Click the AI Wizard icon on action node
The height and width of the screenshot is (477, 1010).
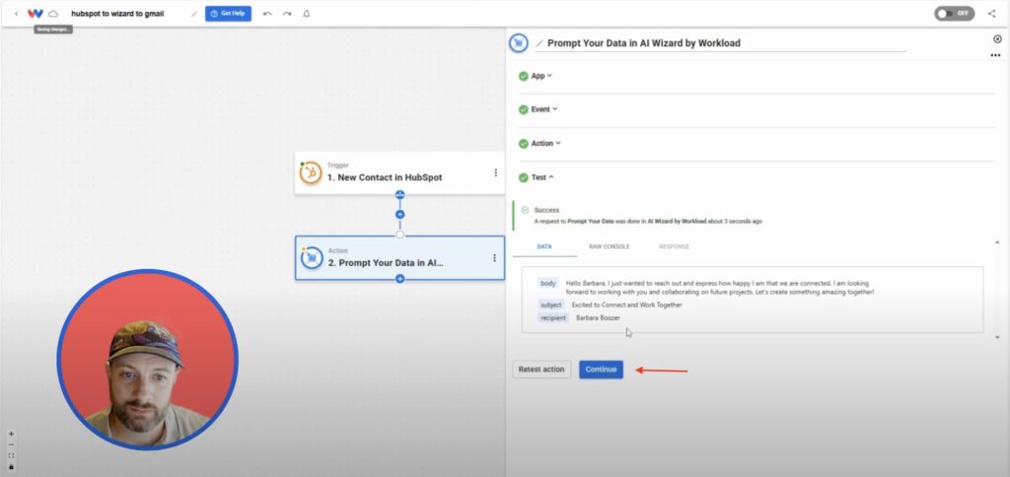pos(311,257)
